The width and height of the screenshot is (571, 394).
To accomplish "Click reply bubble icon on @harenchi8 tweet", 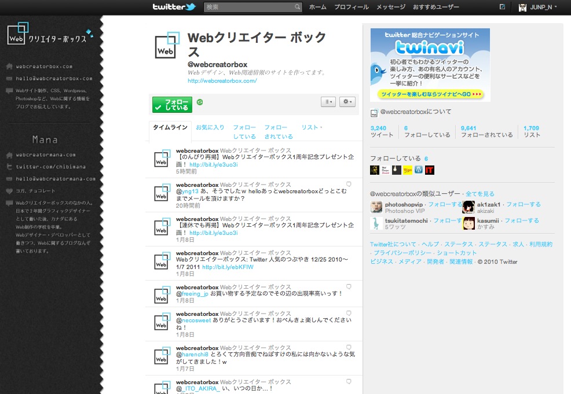I will (349, 348).
